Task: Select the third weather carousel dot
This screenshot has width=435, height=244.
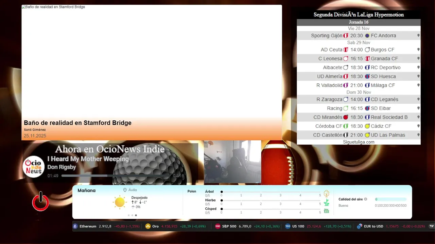Action: (136, 215)
